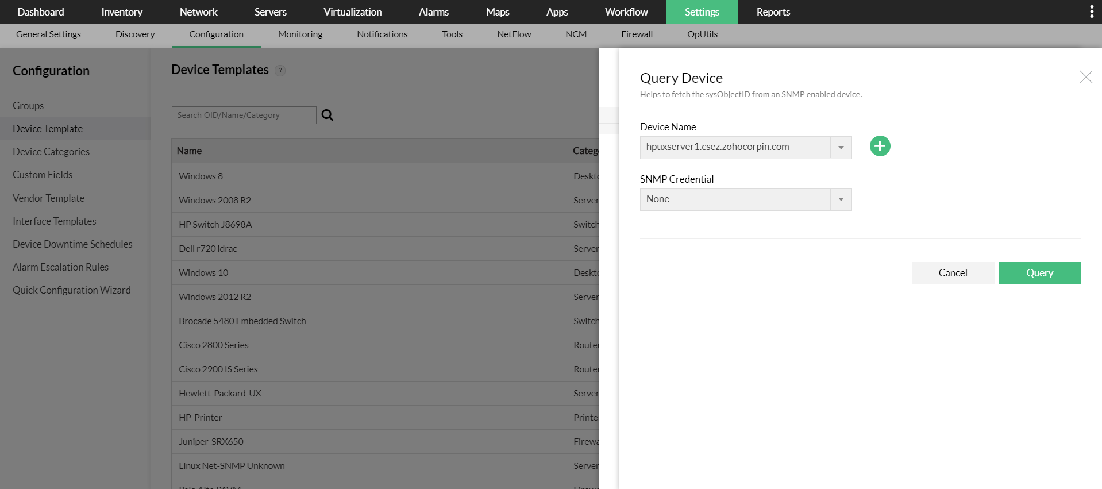
Task: Open the Dell r720 idrac template
Action: [208, 249]
